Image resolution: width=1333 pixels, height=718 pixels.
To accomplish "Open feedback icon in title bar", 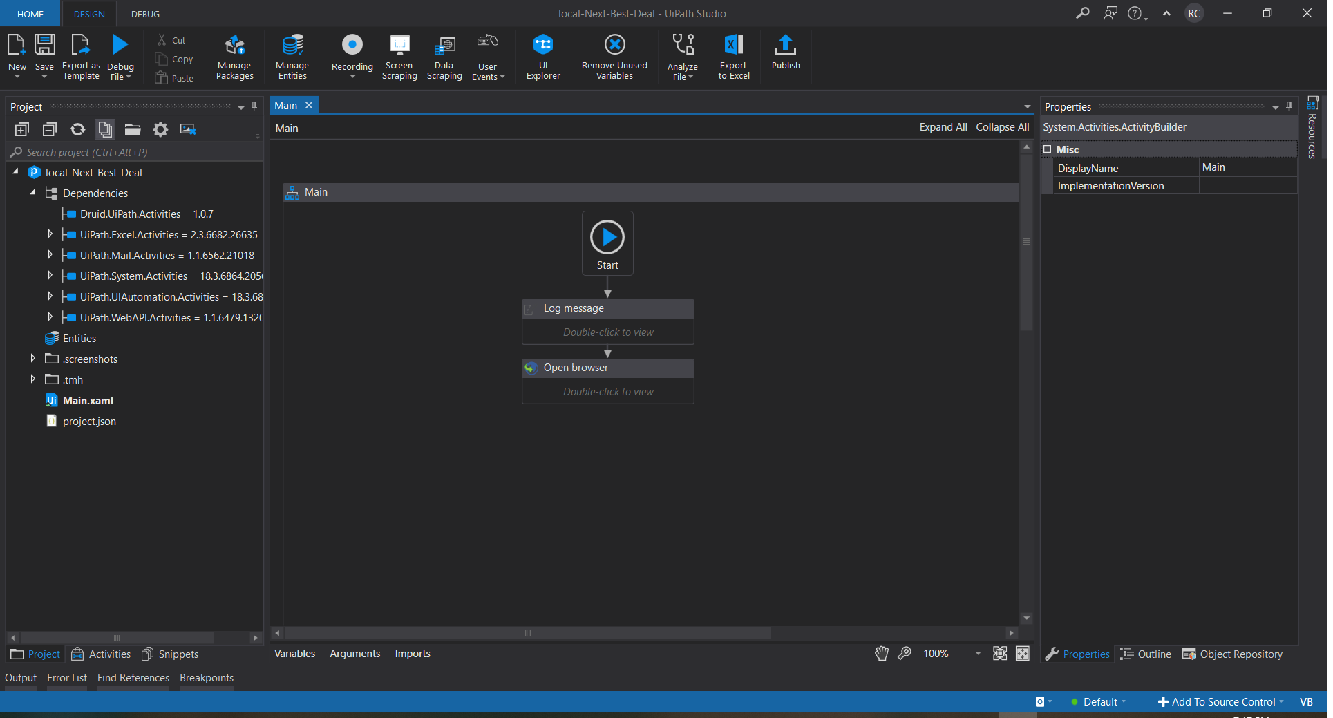I will point(1110,13).
